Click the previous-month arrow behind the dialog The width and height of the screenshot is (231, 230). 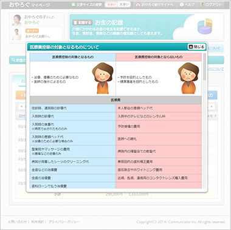click(x=21, y=106)
